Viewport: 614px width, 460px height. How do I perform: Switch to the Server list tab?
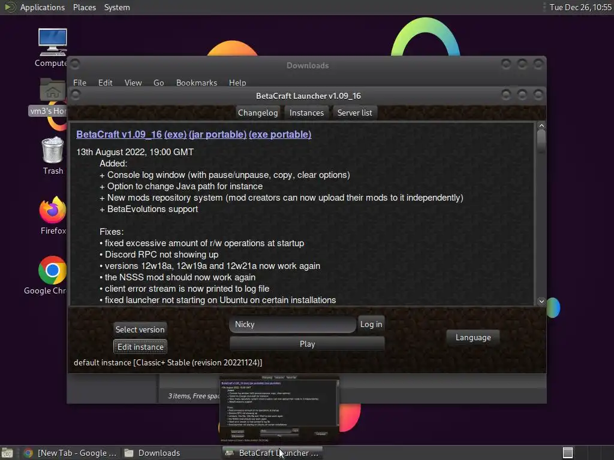coord(355,113)
